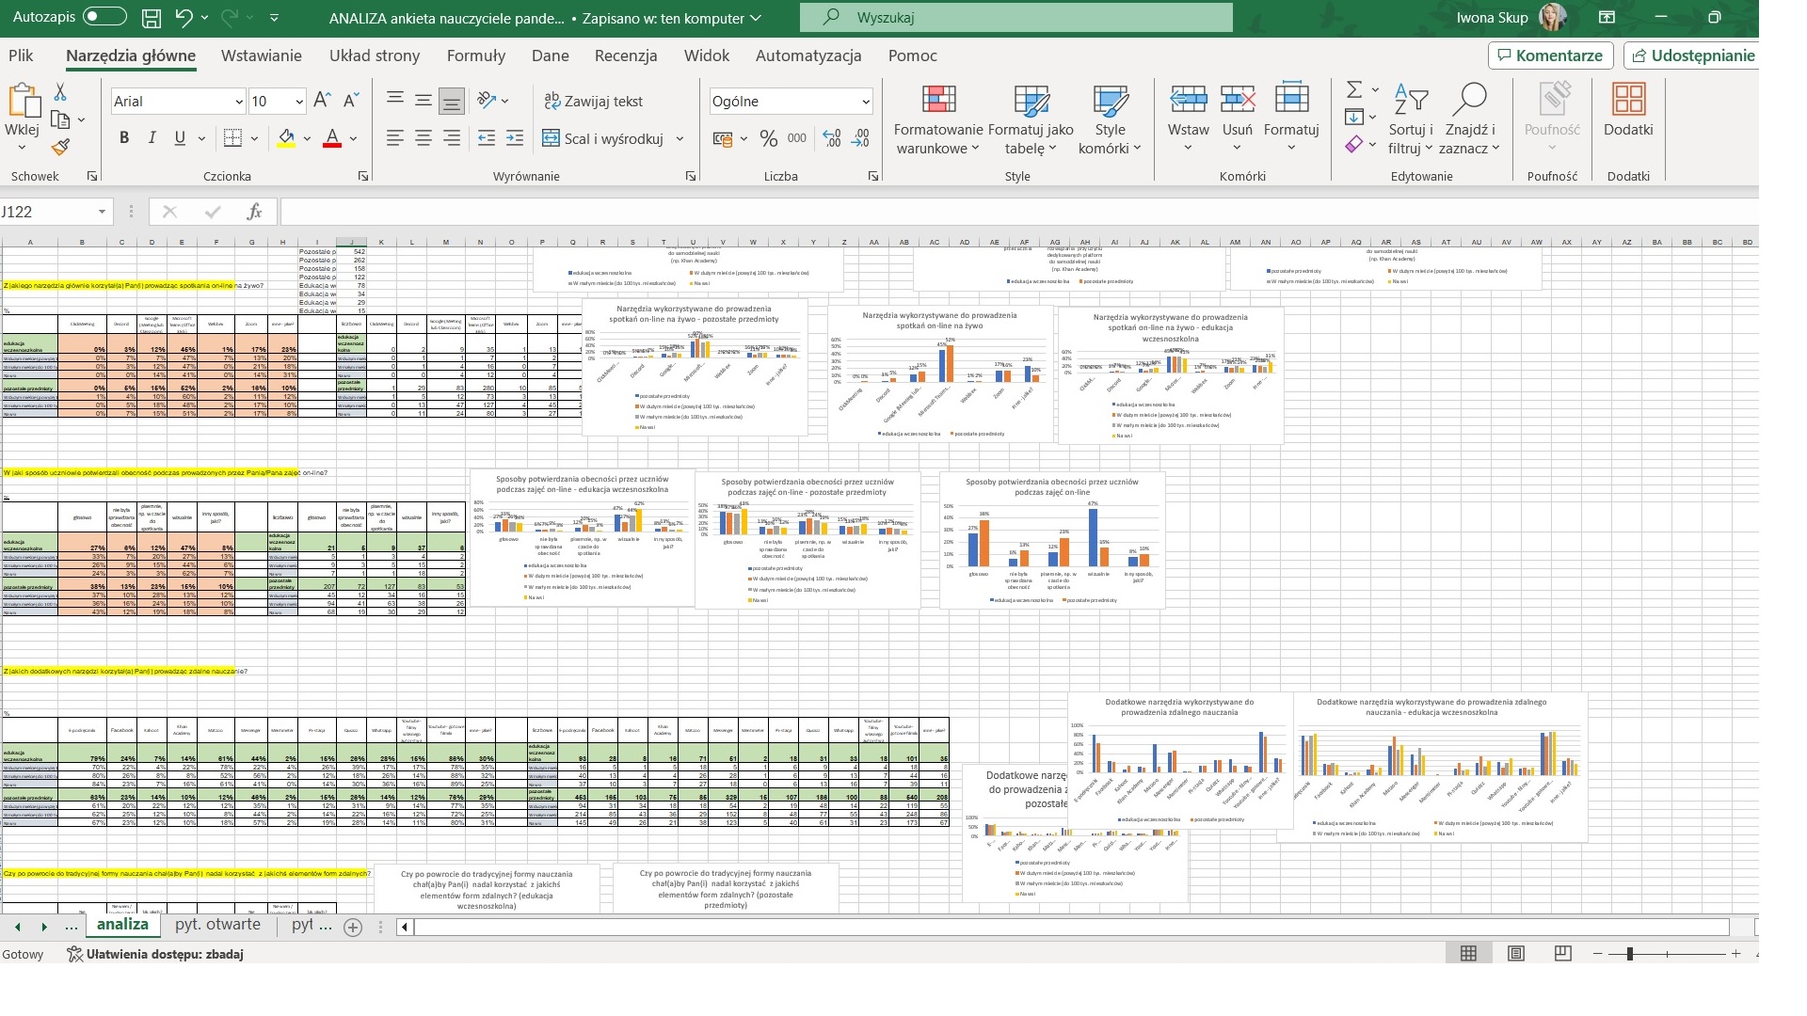This screenshot has height=1016, width=1807.
Task: Adjust the zoom slider handle
Action: pos(1629,954)
